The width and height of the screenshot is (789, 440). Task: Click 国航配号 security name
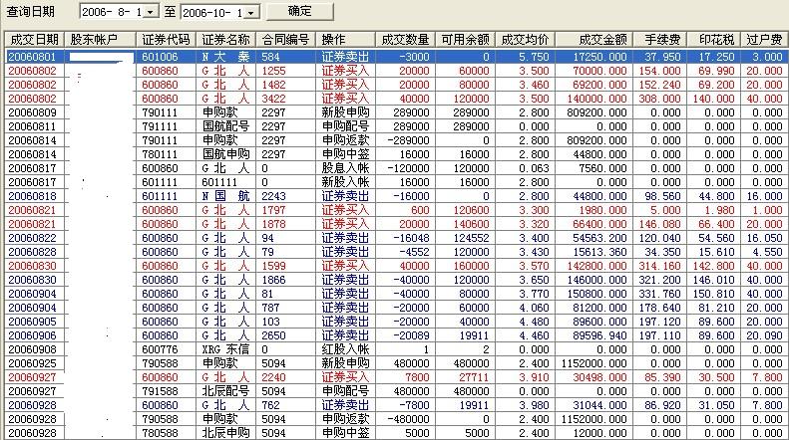226,126
